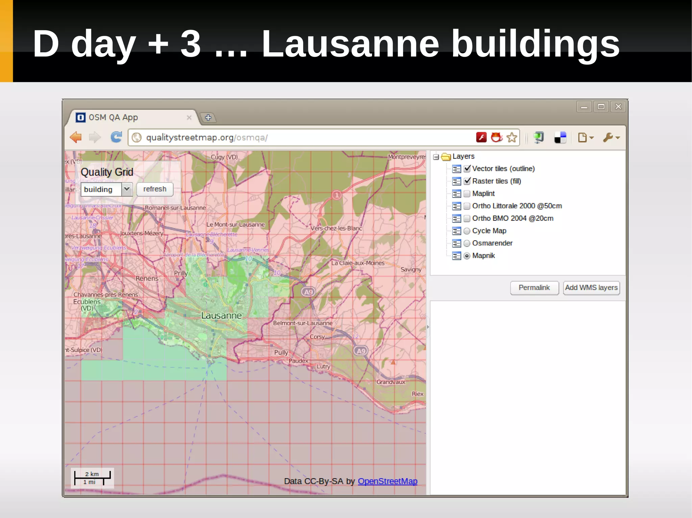Click the Delicious bookmark extension icon
The width and height of the screenshot is (692, 518).
point(560,137)
